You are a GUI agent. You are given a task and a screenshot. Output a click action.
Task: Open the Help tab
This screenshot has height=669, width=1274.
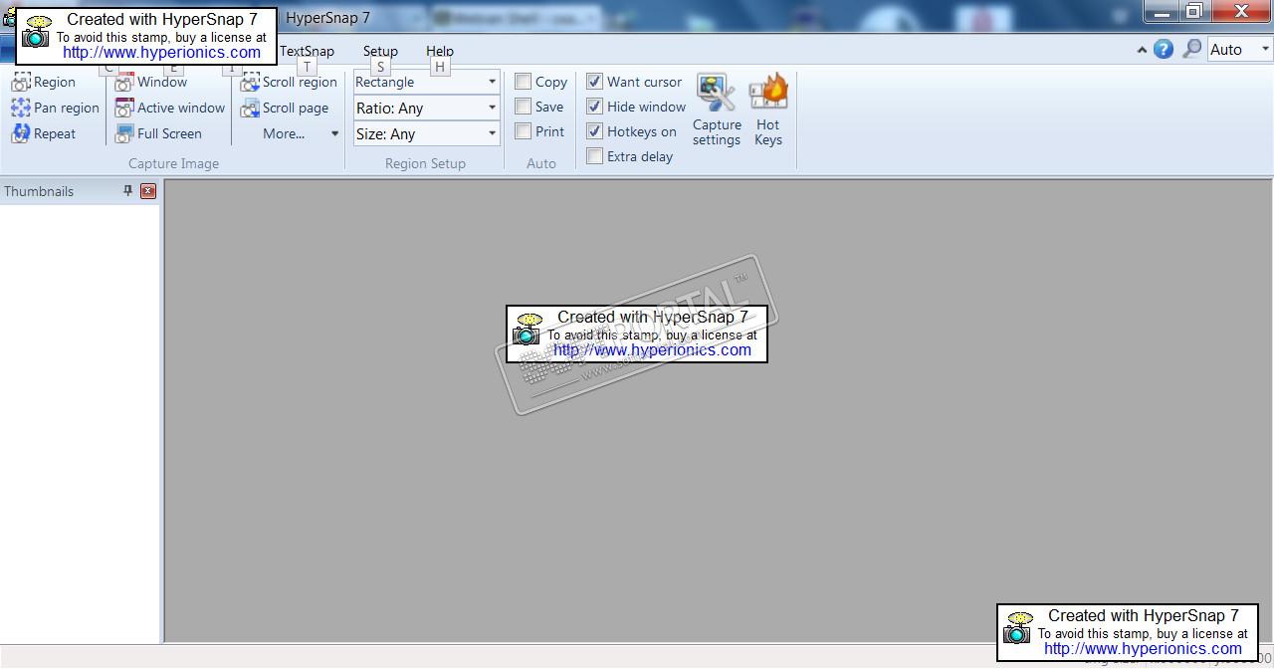pos(440,51)
